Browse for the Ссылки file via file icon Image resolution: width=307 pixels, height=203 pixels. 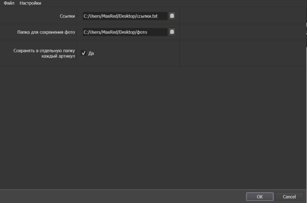click(x=172, y=16)
